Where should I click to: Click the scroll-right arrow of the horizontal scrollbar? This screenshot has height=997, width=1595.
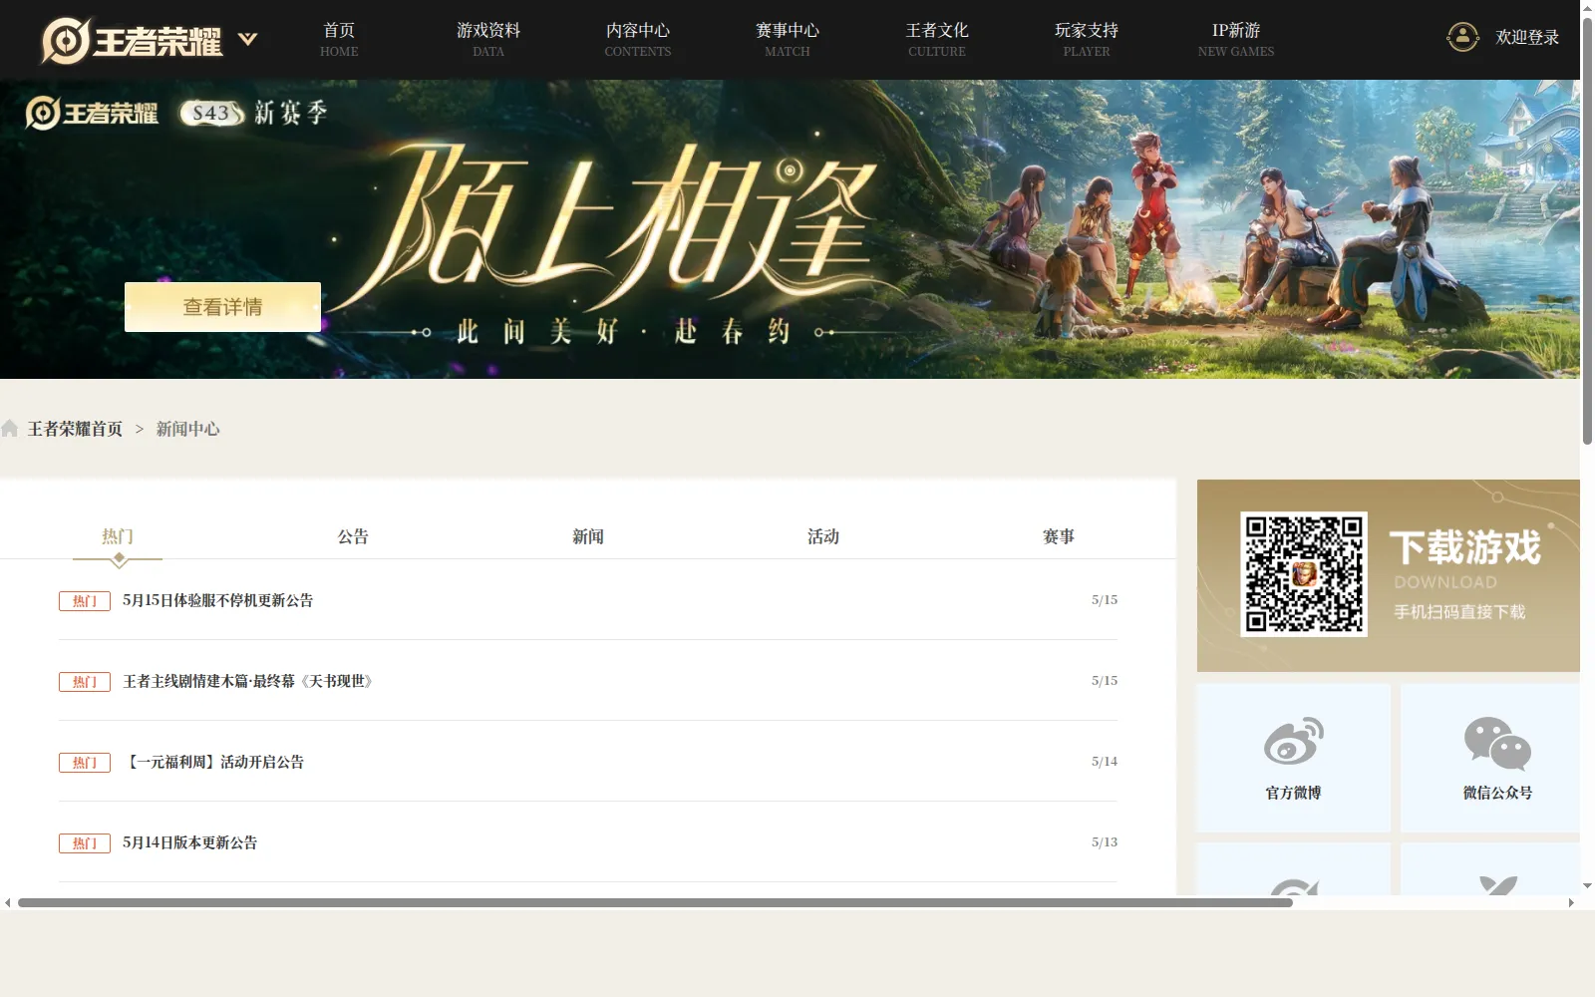tap(1572, 903)
